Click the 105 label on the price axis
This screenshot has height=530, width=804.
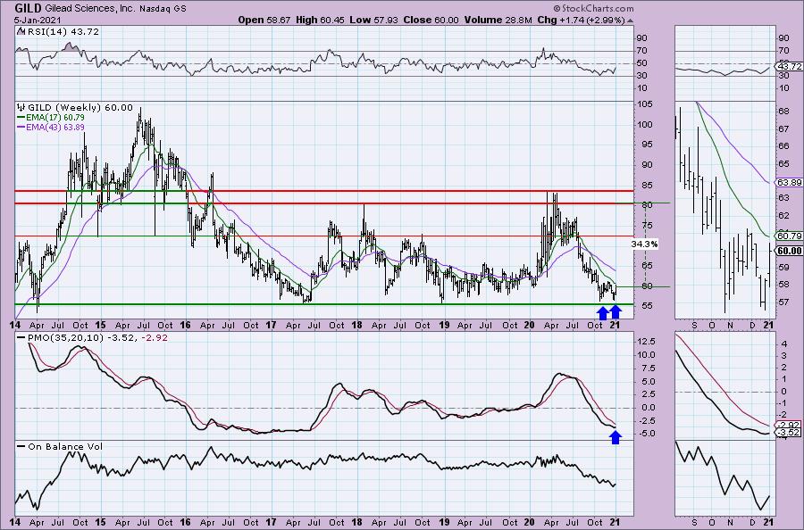[646, 104]
